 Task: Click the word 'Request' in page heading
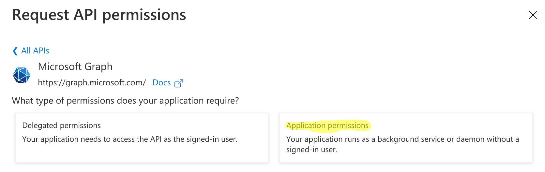40,15
